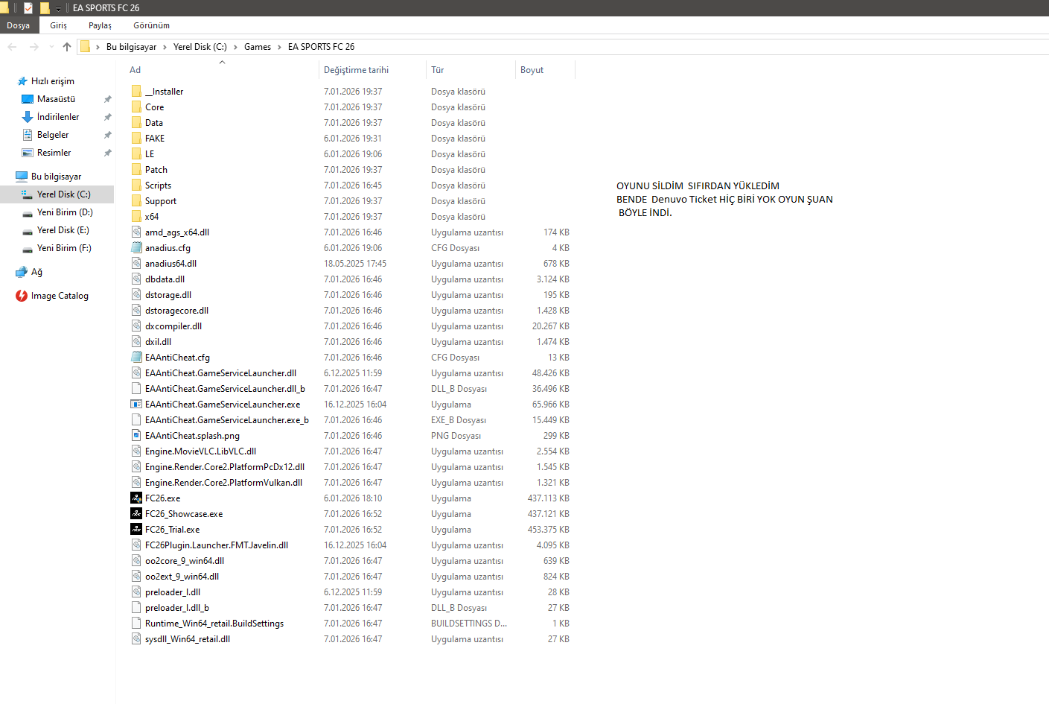Open Masaüstü in quick access
This screenshot has height=704, width=1049.
tap(56, 99)
